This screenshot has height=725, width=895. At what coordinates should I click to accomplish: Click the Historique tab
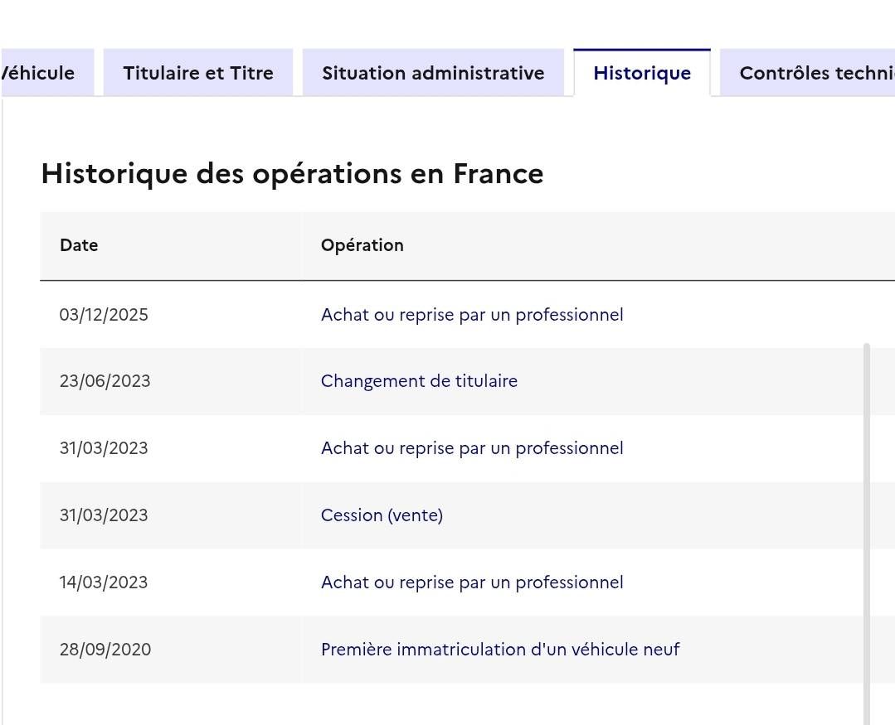pyautogui.click(x=642, y=73)
